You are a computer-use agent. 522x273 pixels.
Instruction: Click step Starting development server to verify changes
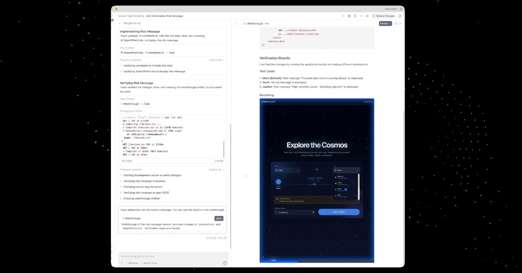coord(152,175)
